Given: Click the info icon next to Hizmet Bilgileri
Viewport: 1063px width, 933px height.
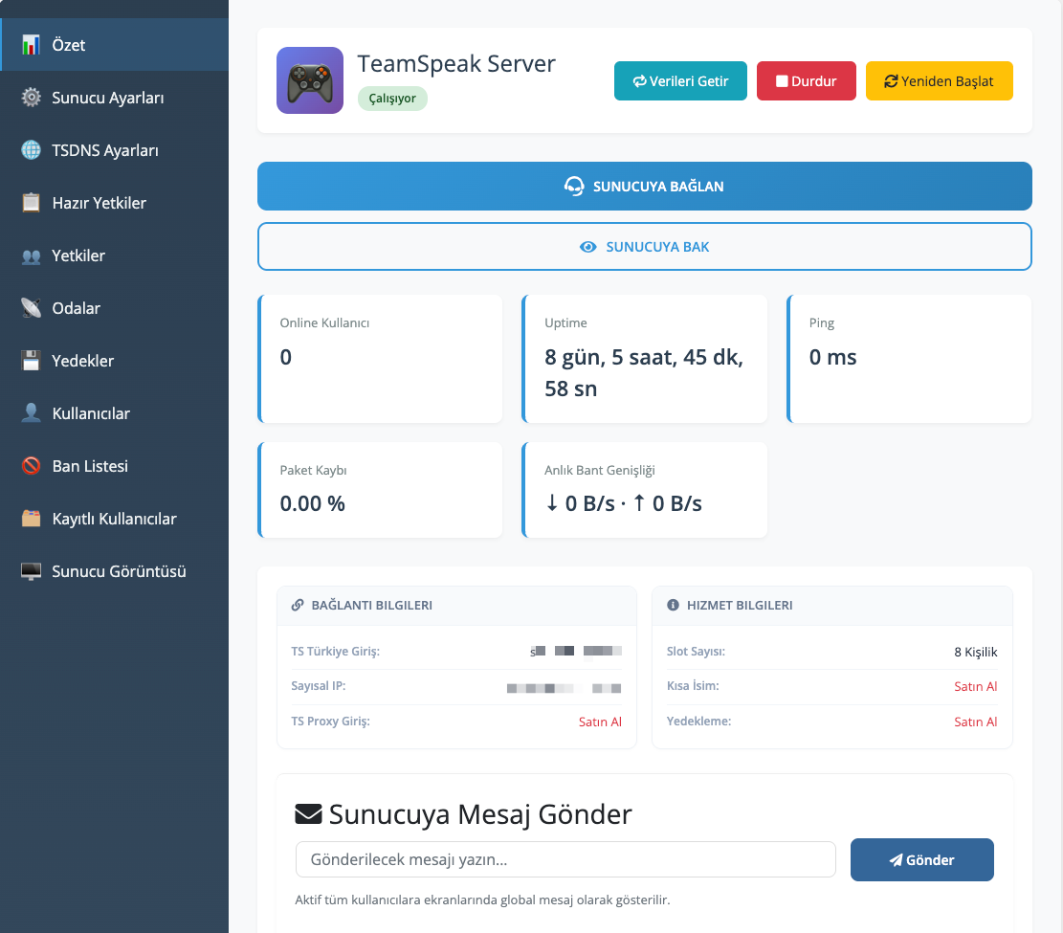Looking at the screenshot, I should (x=673, y=605).
